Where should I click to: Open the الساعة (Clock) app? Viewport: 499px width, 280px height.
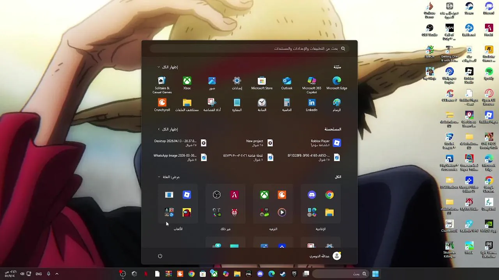262,105
